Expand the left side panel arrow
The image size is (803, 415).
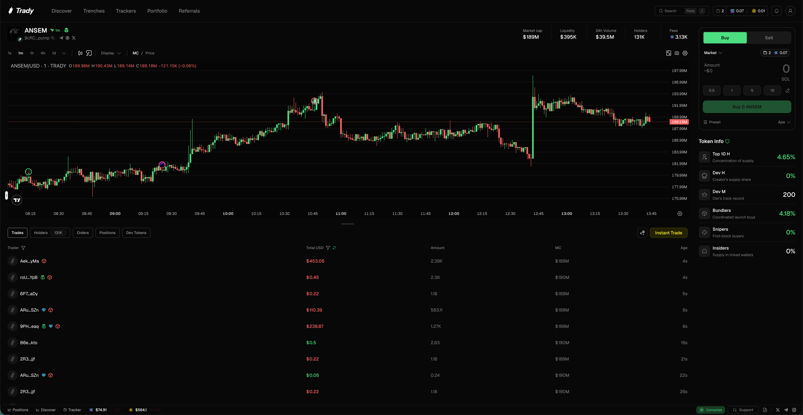6,196
